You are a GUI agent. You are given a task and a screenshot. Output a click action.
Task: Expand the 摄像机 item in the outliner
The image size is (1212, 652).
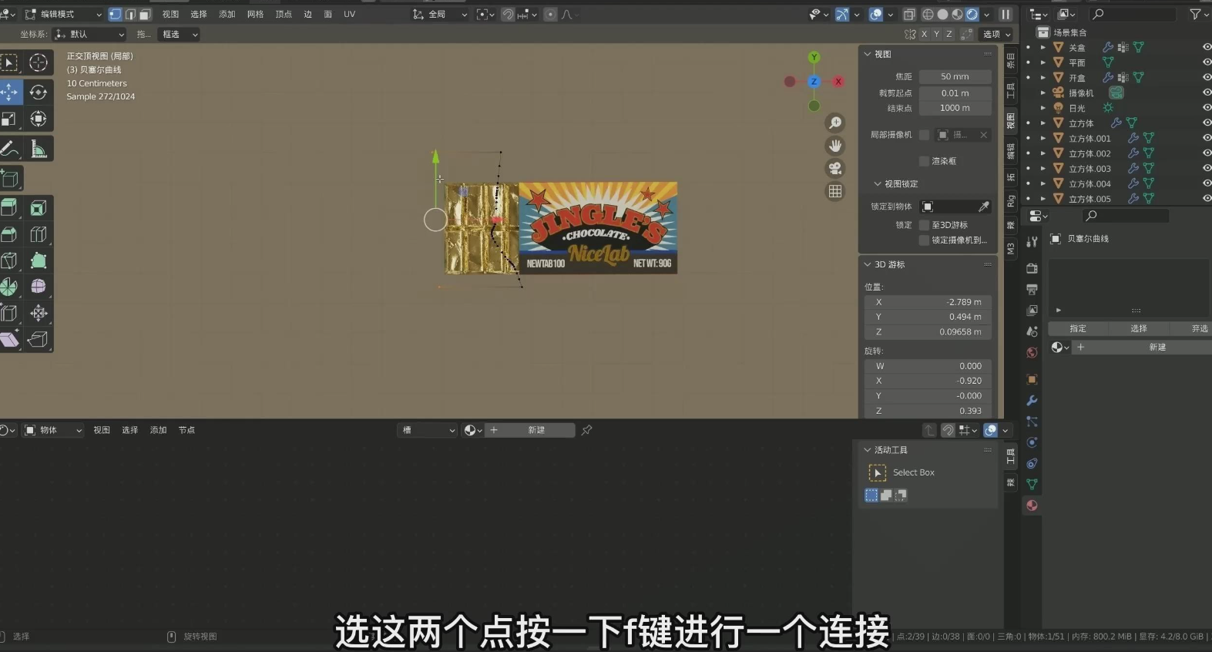coord(1043,93)
